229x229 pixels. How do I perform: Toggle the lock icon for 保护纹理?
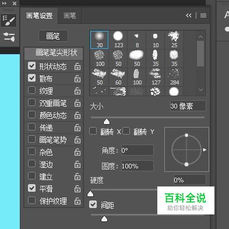(x=77, y=201)
